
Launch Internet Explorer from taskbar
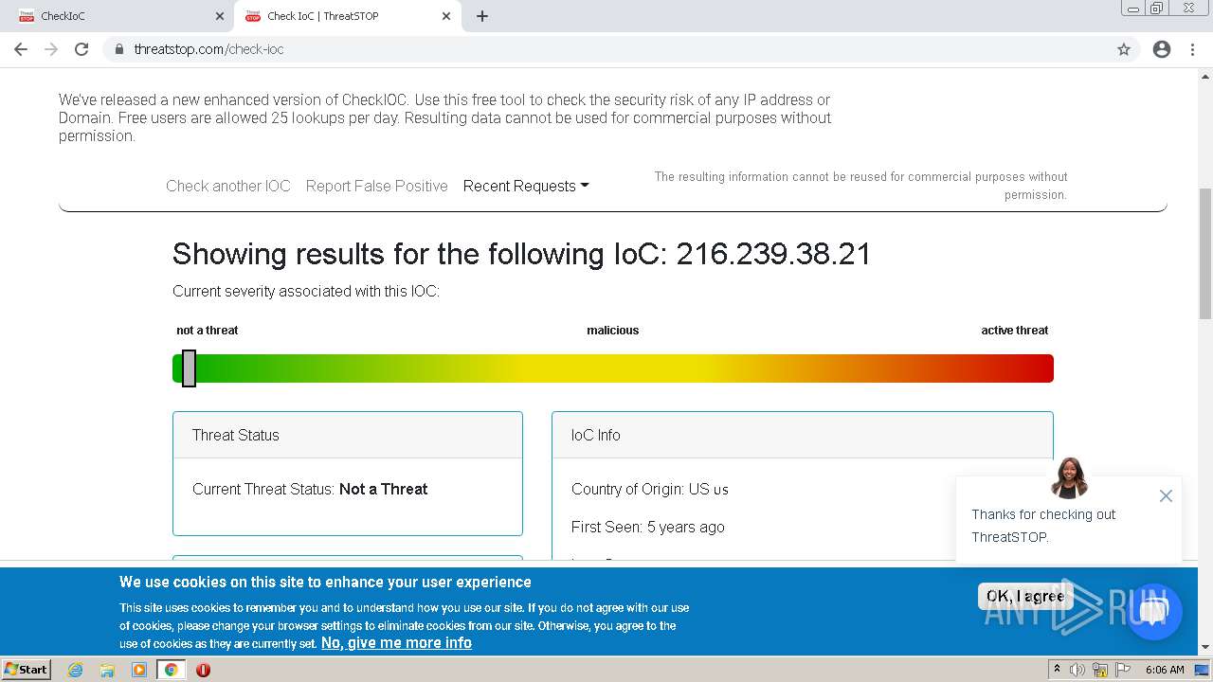(75, 670)
